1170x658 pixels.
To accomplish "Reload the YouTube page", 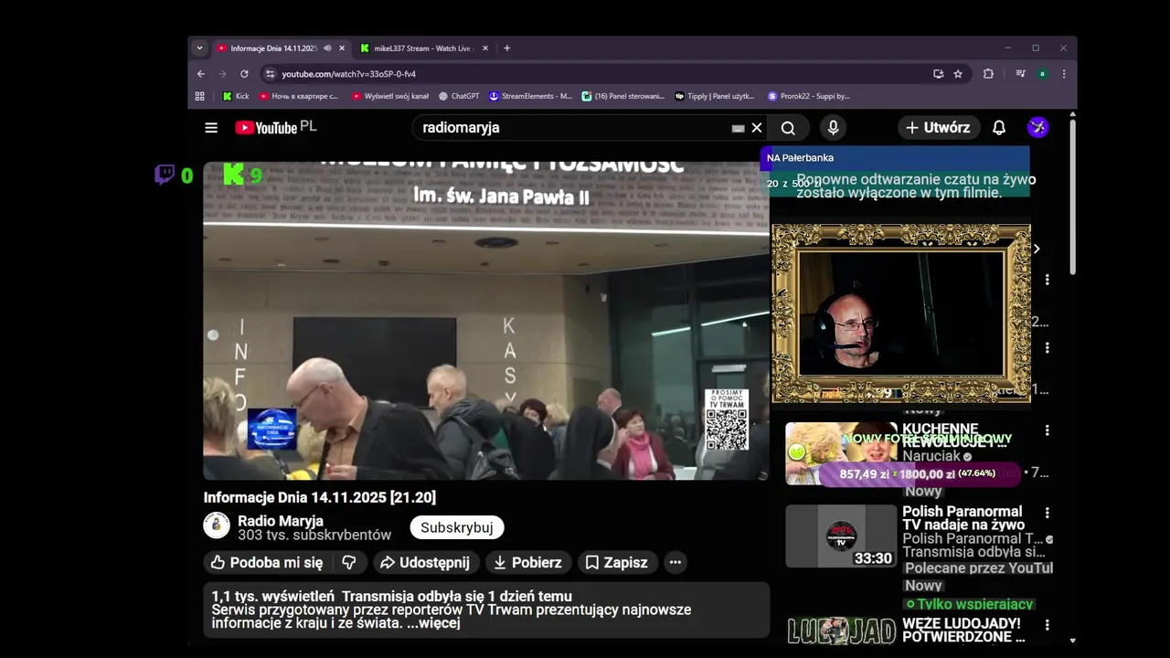I will 244,74.
